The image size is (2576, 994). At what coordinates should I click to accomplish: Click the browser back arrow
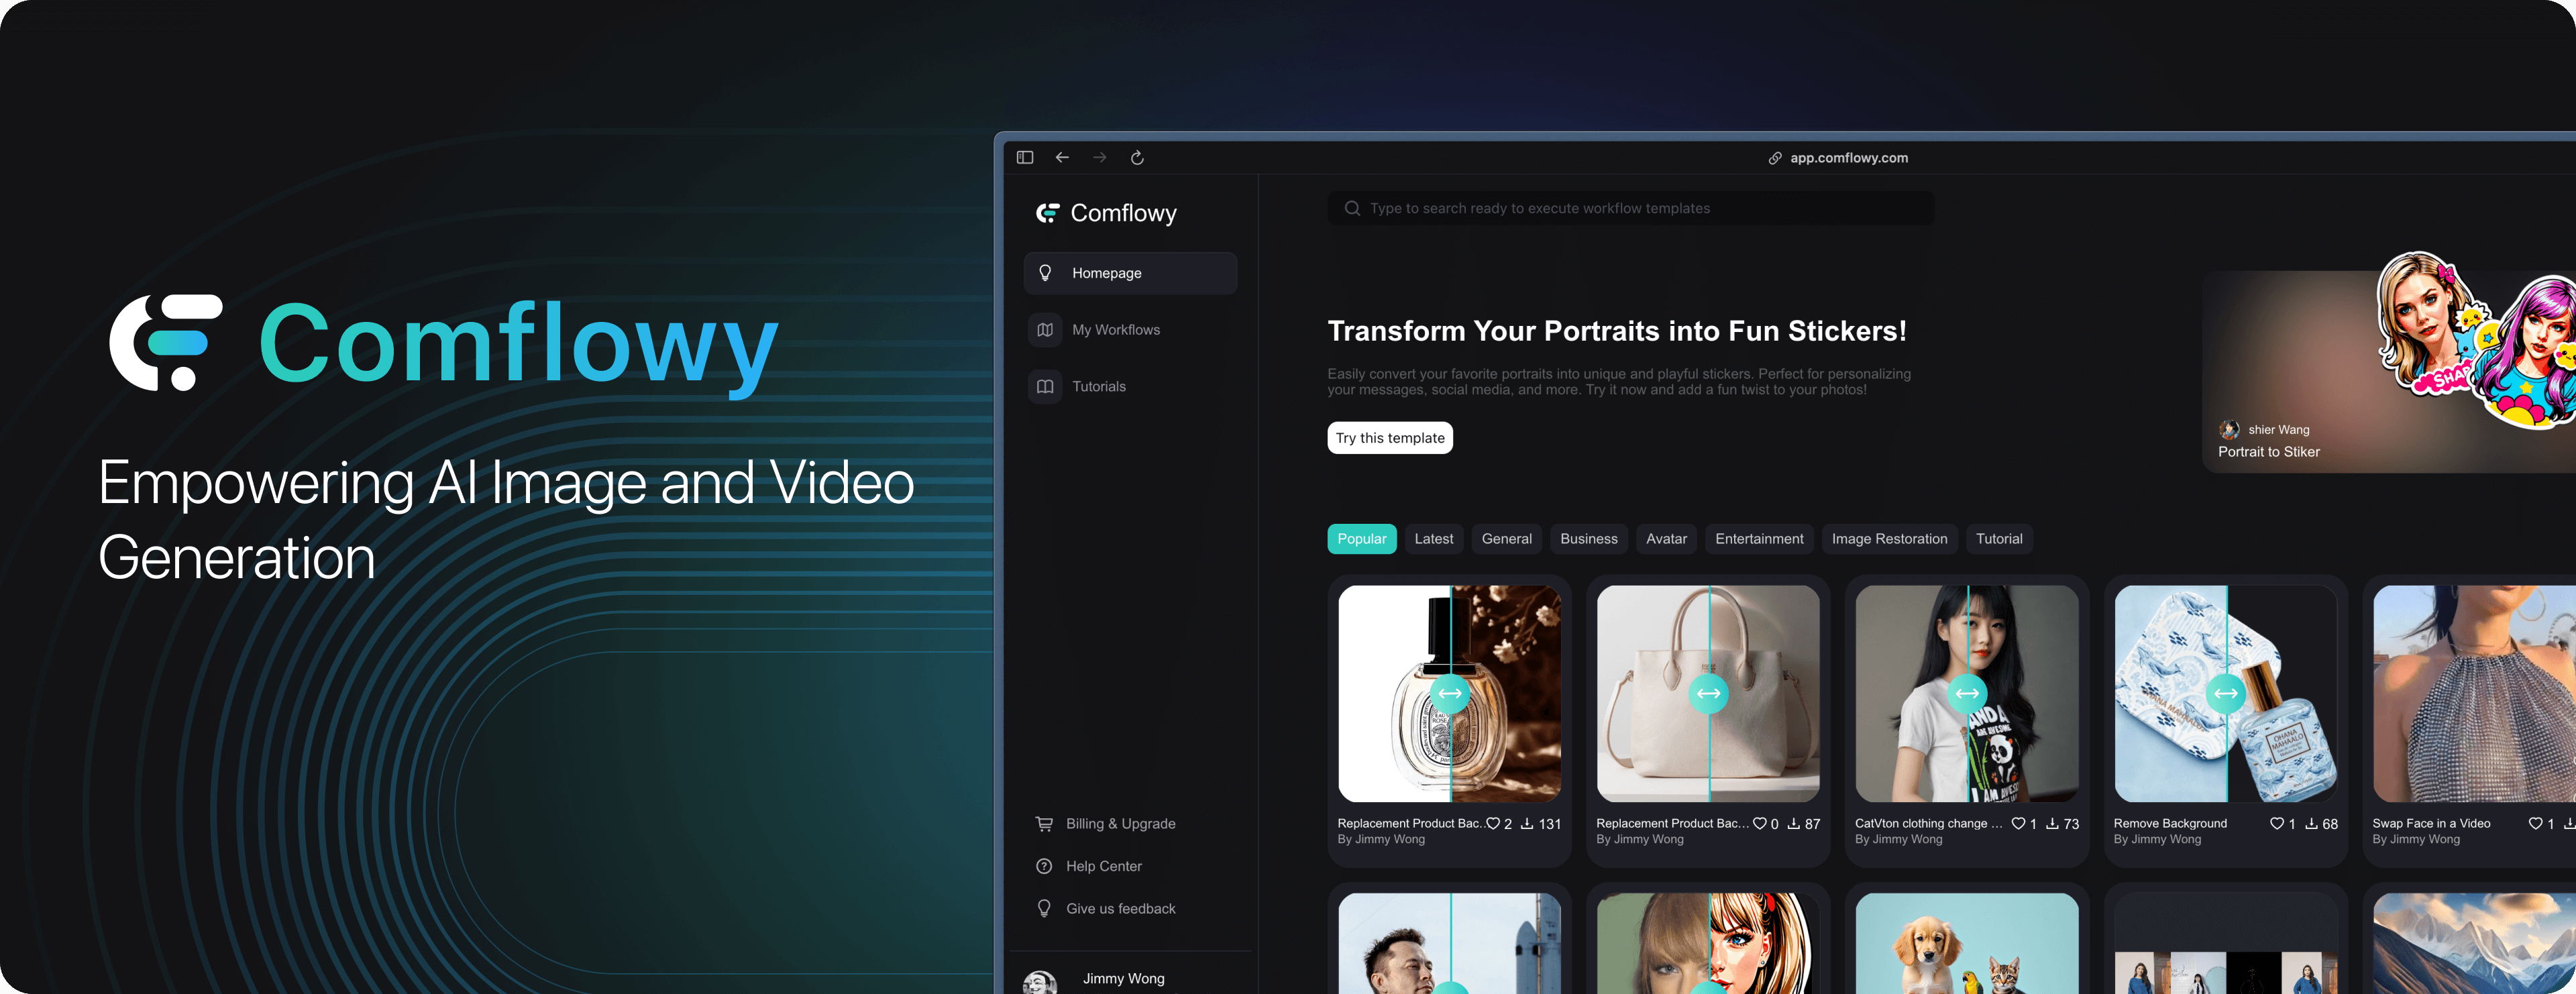[1062, 157]
